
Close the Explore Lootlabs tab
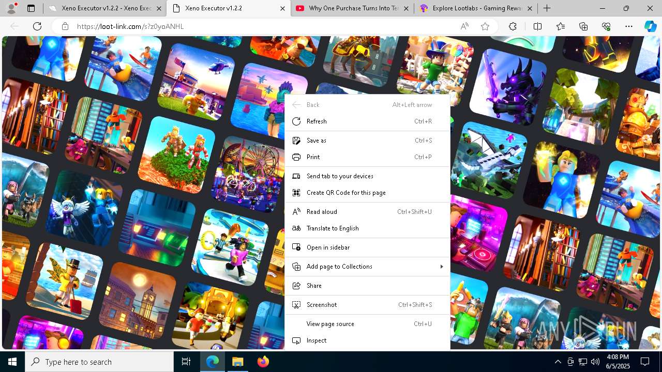[530, 8]
